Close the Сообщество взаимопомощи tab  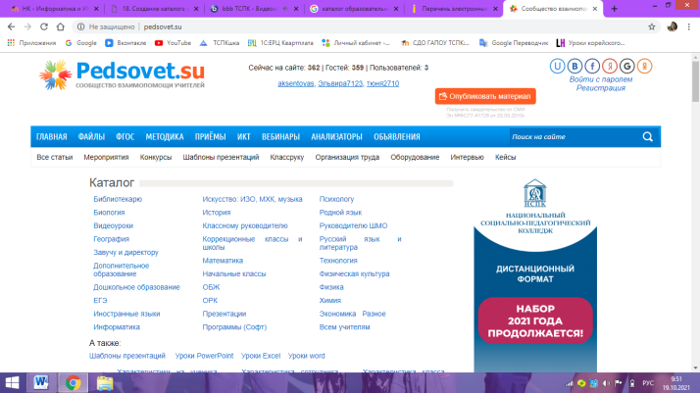click(x=595, y=9)
